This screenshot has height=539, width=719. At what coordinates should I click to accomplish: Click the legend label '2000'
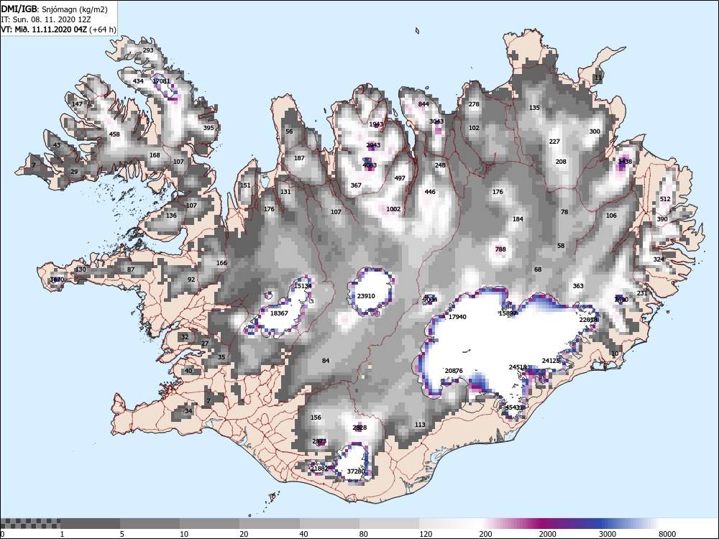(547, 534)
